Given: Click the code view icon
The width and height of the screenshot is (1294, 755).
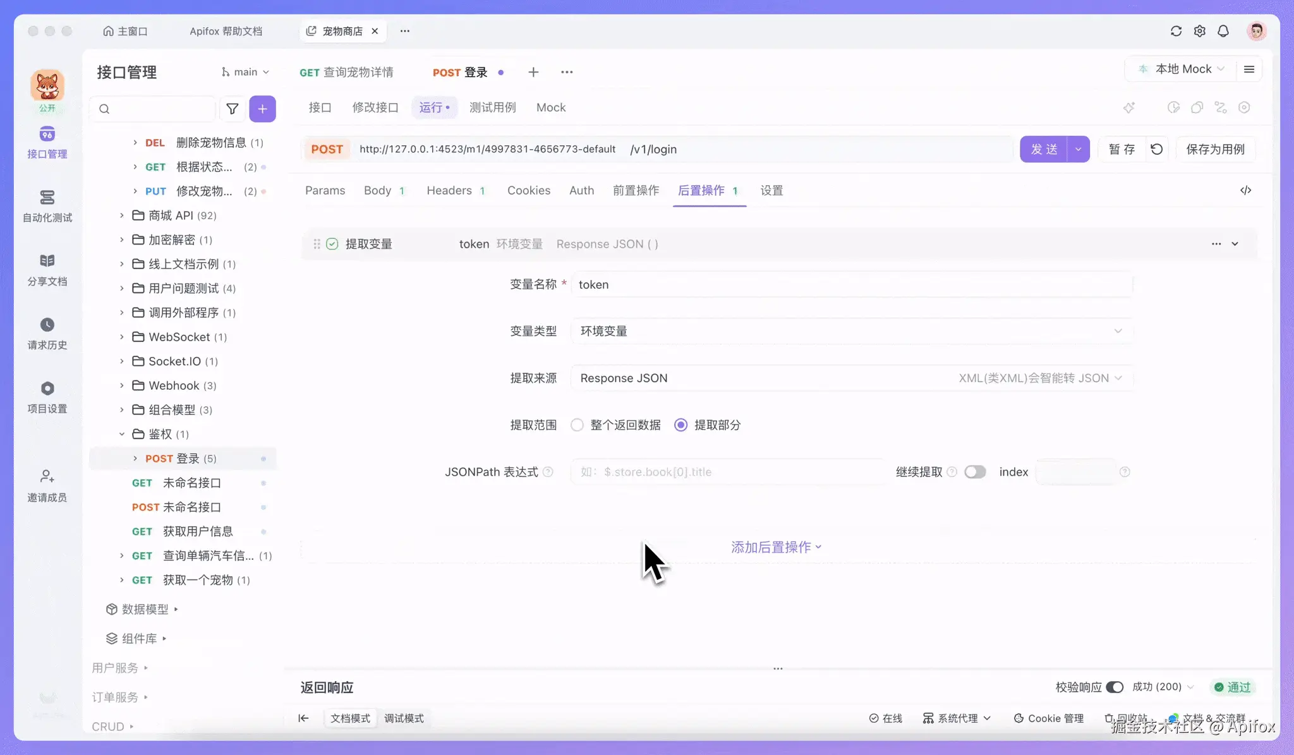Looking at the screenshot, I should [1245, 190].
